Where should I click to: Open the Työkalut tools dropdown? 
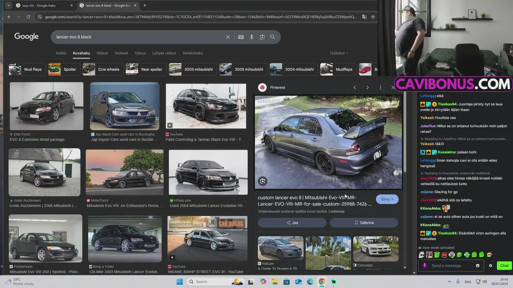click(x=339, y=53)
